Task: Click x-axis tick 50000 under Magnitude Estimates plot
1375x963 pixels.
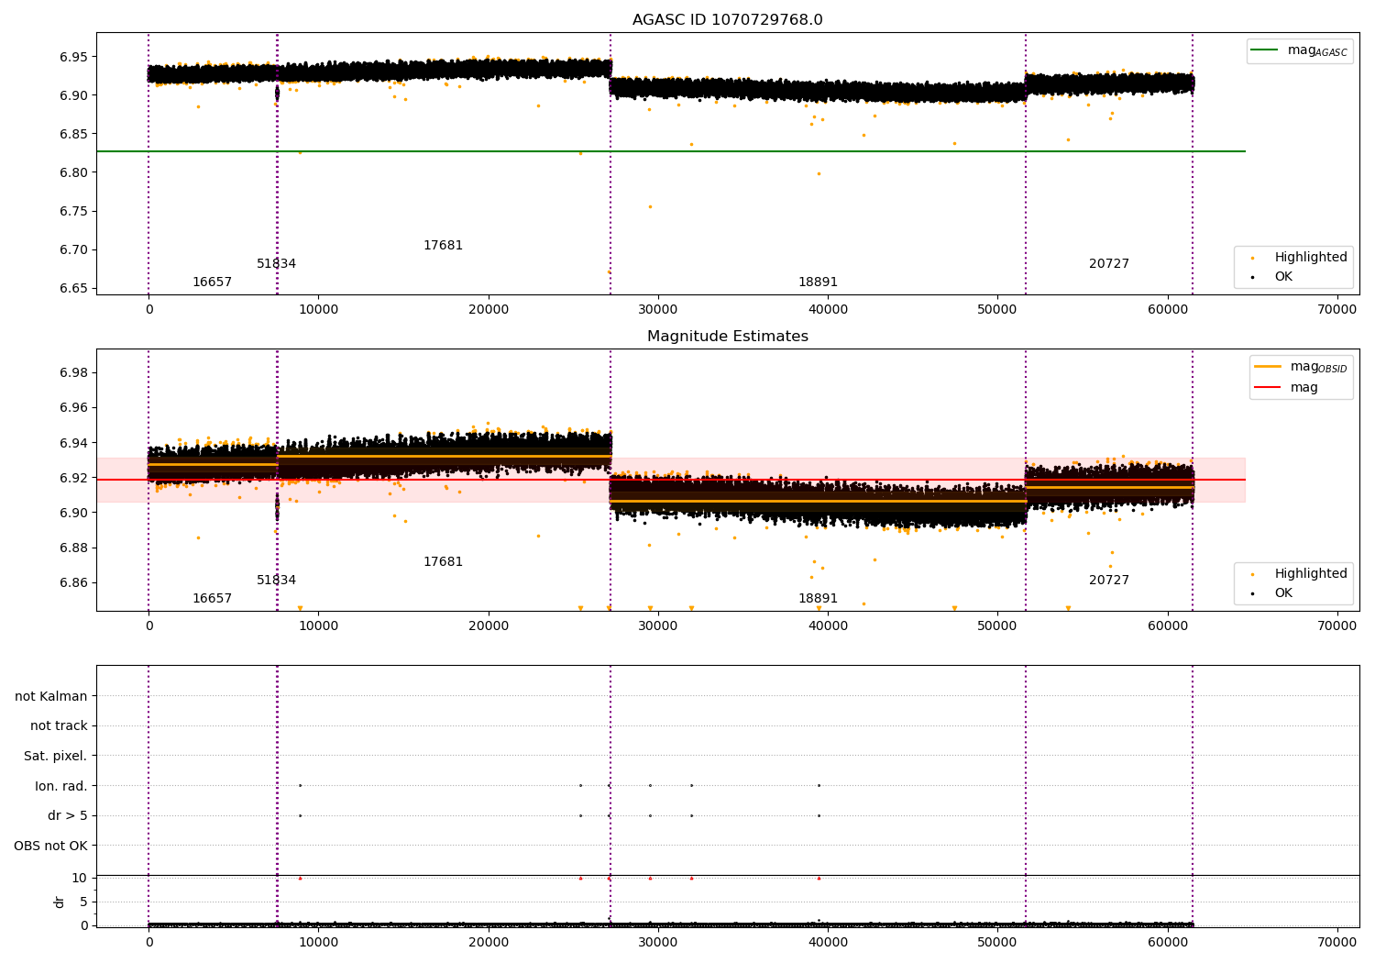Action: (x=997, y=626)
